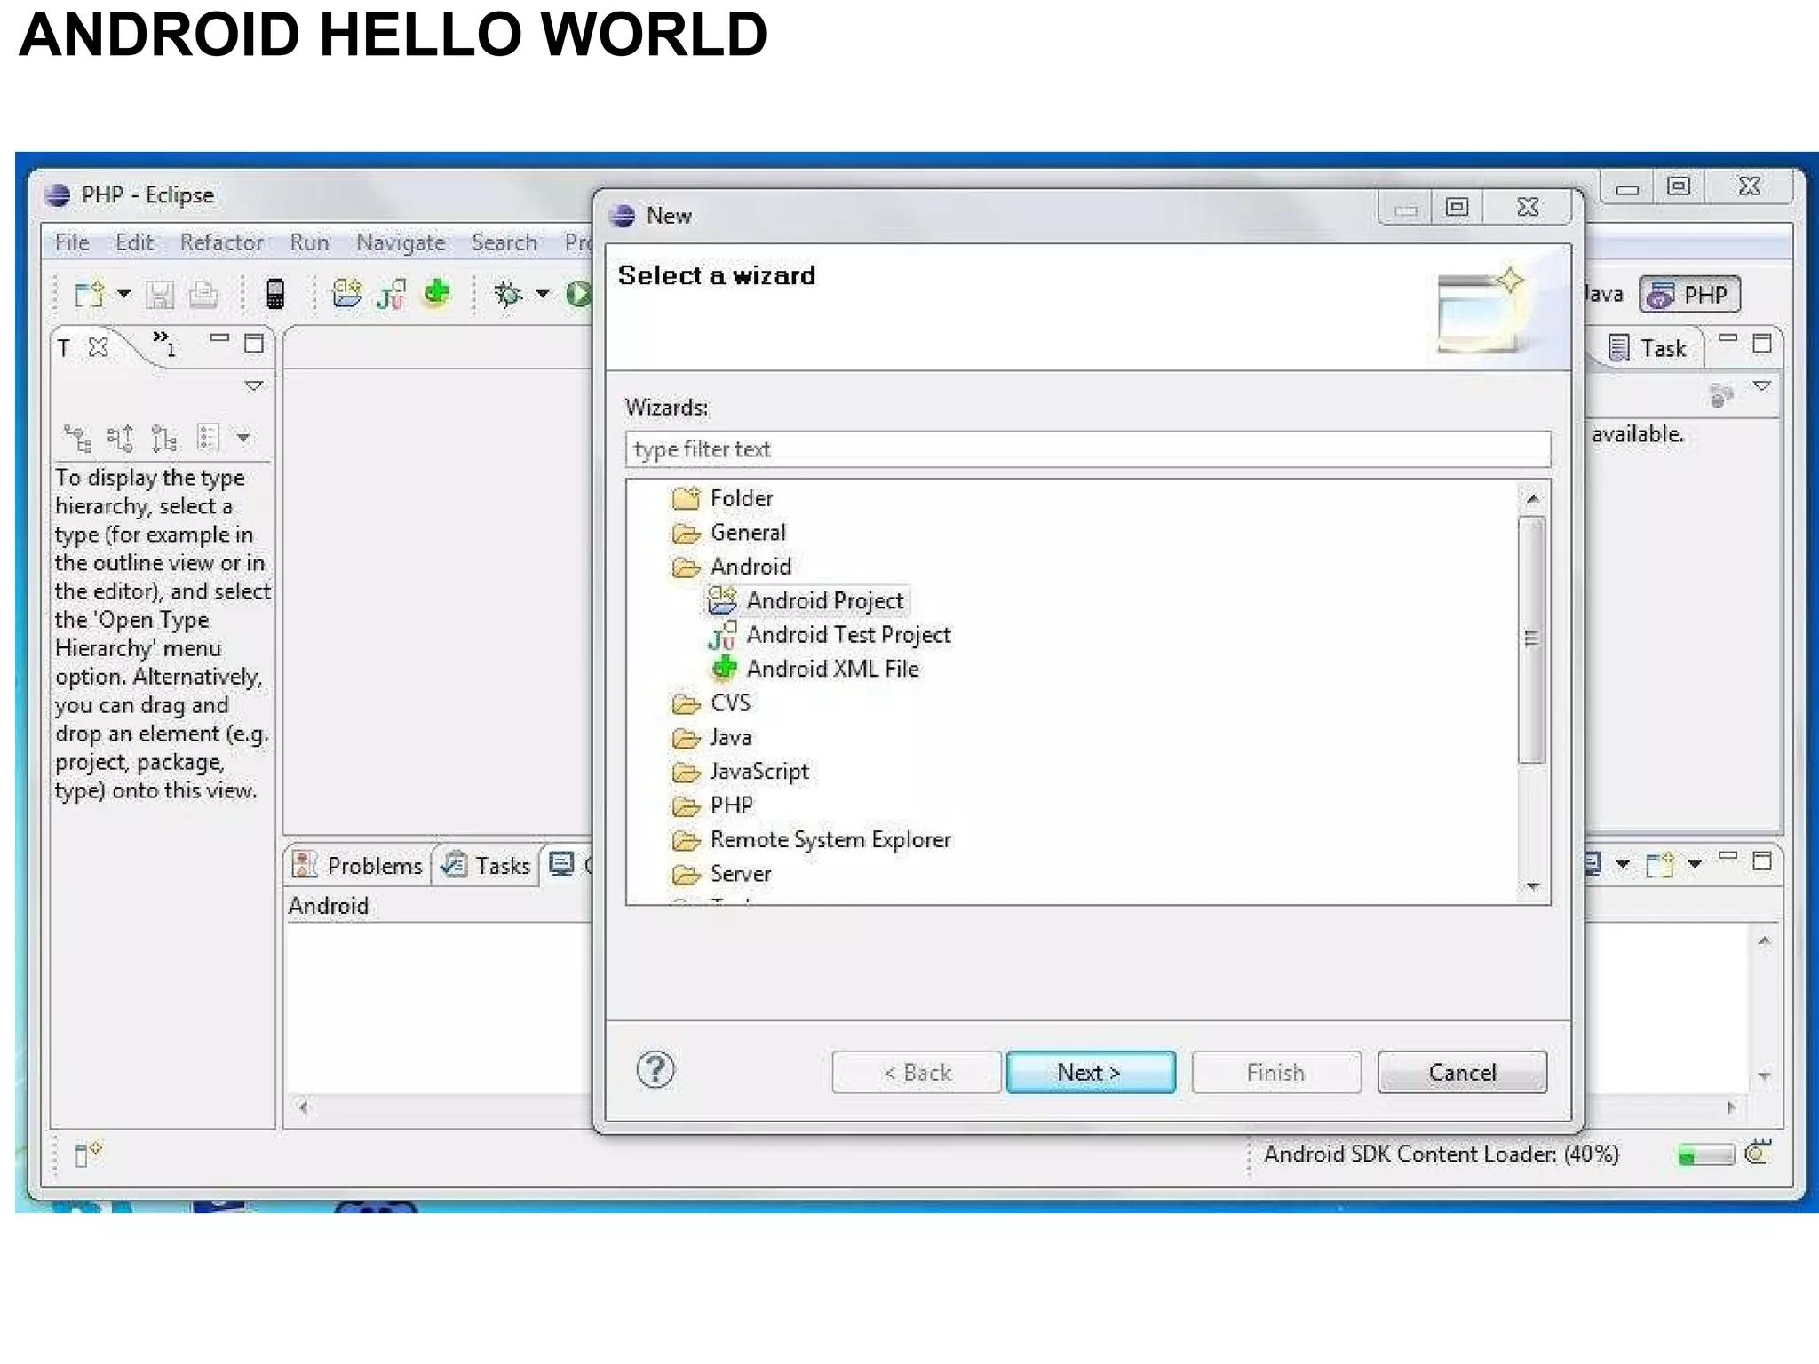Image resolution: width=1819 pixels, height=1364 pixels.
Task: Click the progress view icon in status bar
Action: point(1758,1153)
